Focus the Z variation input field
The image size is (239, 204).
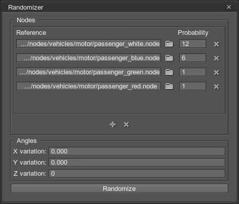pos(137,173)
